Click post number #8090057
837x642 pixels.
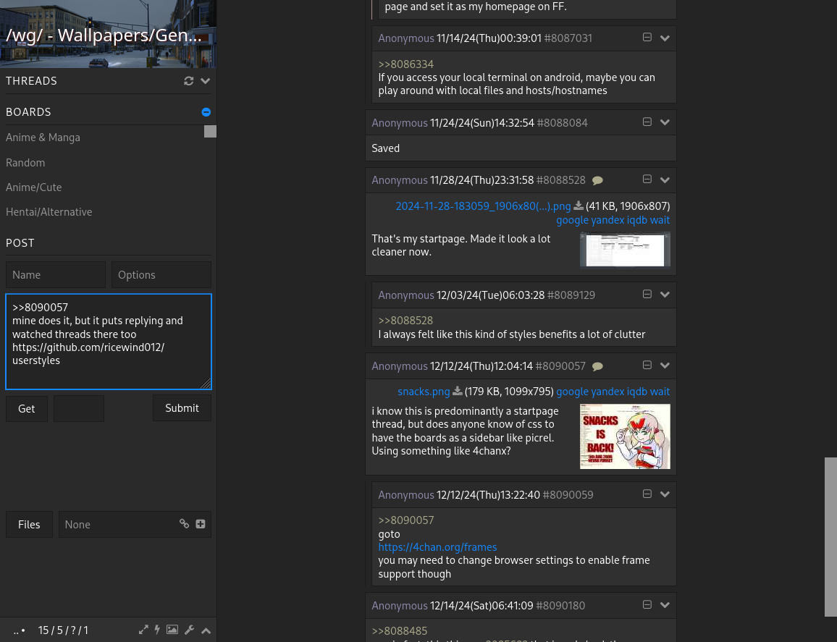point(560,366)
